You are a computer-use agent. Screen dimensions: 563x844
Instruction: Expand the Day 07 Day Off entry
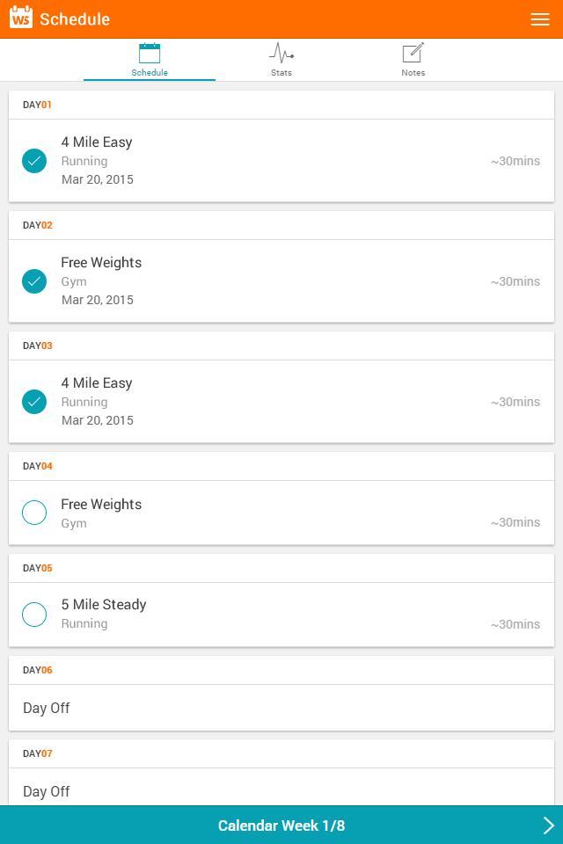281,791
